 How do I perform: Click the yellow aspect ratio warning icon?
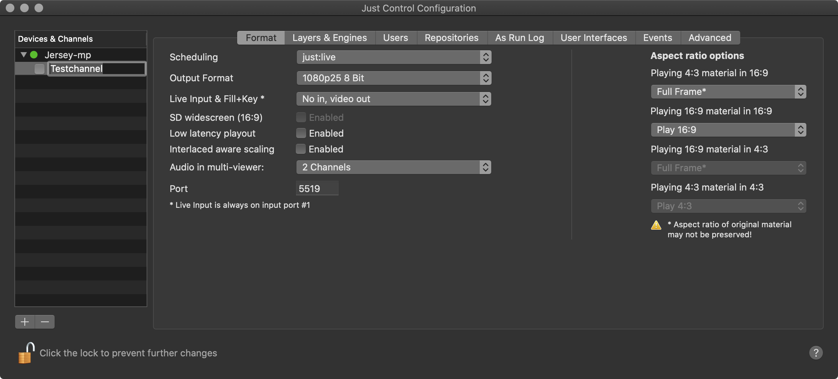[x=656, y=225]
